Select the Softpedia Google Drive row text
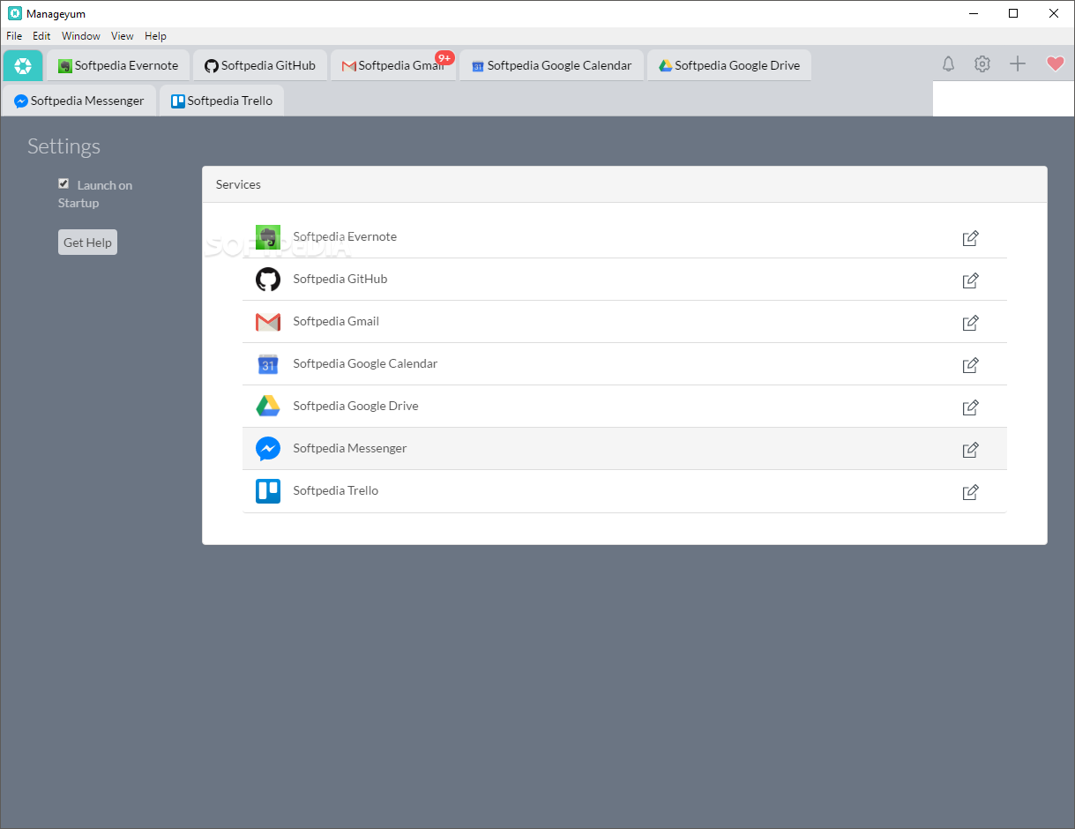Screen dimensions: 1075x829 (x=355, y=406)
